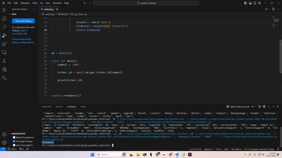
Task: Enable User Uncaught Exceptions checkbox
Action: pyautogui.click(x=14, y=145)
